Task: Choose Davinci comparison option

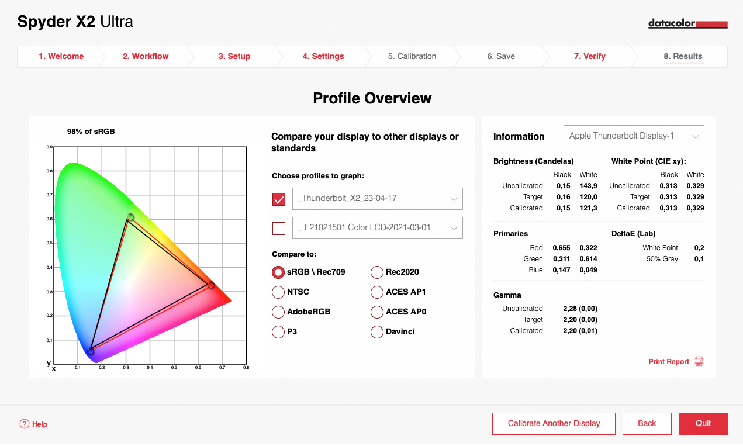Action: click(377, 331)
